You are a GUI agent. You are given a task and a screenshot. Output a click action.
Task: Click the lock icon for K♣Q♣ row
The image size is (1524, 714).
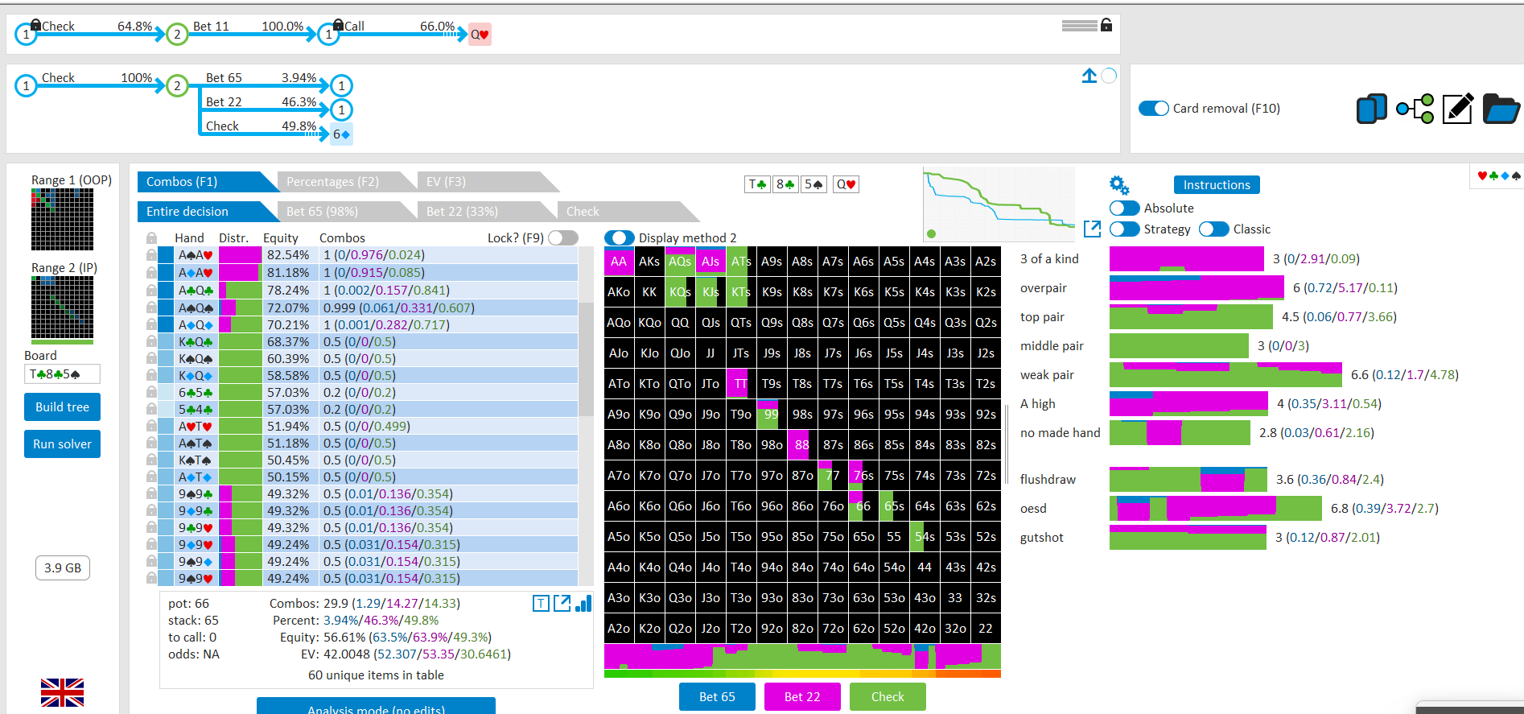point(151,341)
